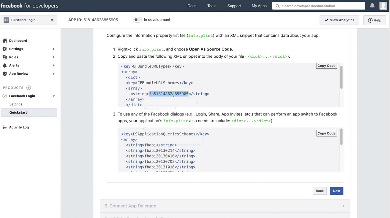Click the CFBundleURLTypes snippet scrollbar
Image resolution: width=390 pixels, height=218 pixels.
coord(341,77)
